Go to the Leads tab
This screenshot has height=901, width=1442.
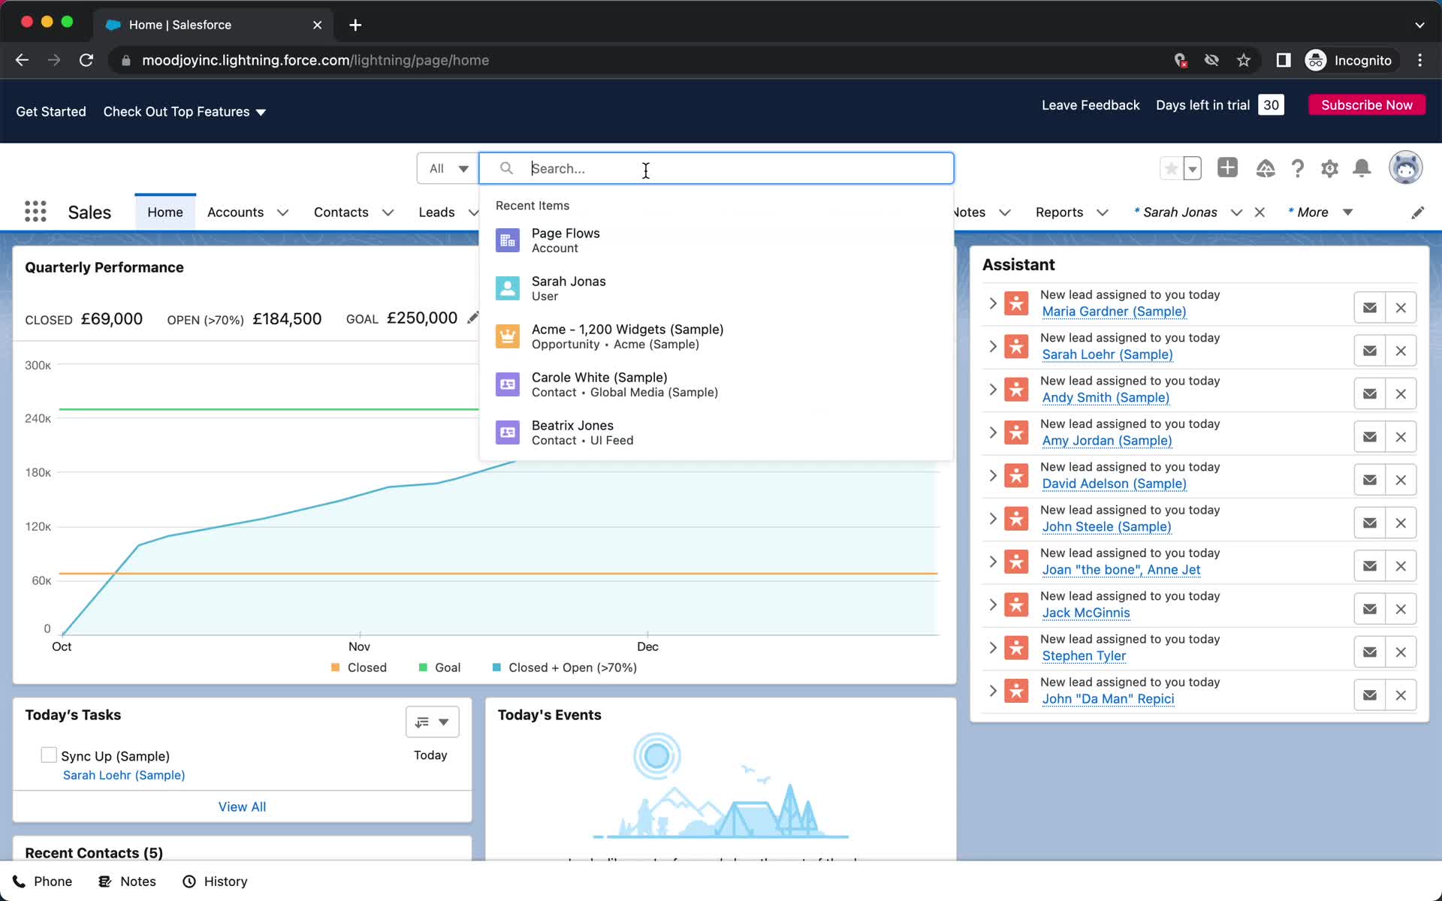(x=436, y=212)
